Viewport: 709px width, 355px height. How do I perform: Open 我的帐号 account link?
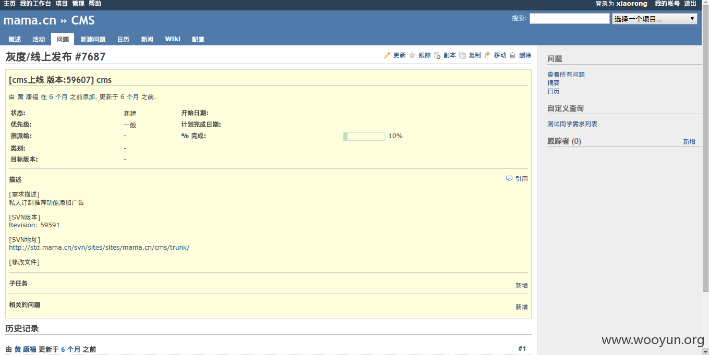click(667, 4)
